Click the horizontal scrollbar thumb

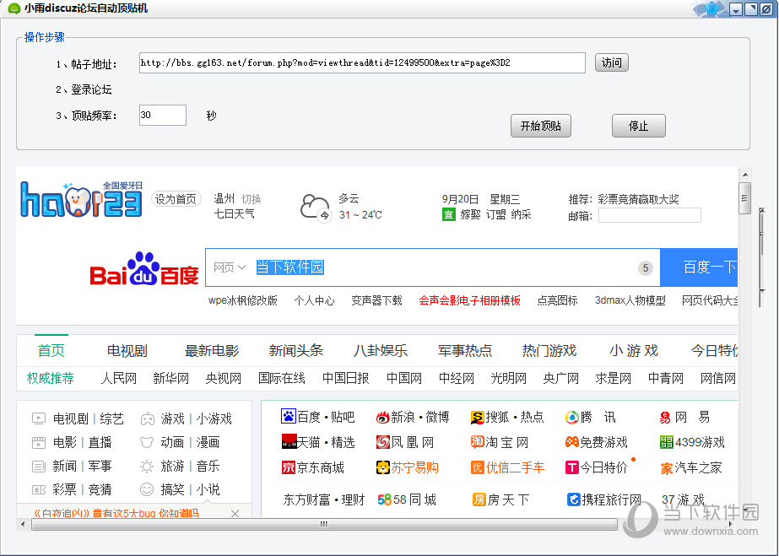(324, 524)
